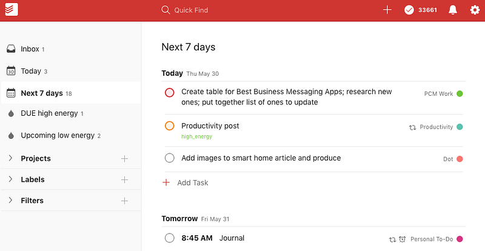The image size is (485, 251).
Task: Switch to the Today view
Action: [x=30, y=71]
